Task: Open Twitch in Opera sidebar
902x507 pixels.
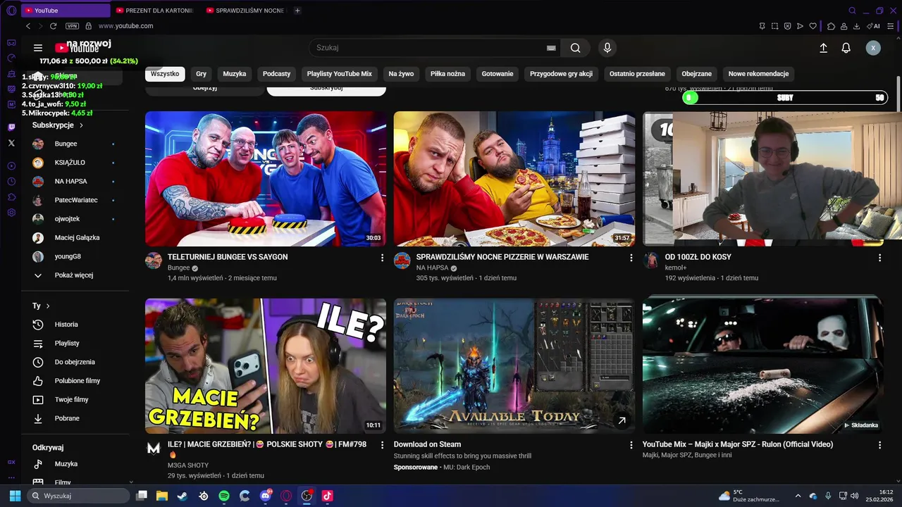Action: click(x=11, y=127)
